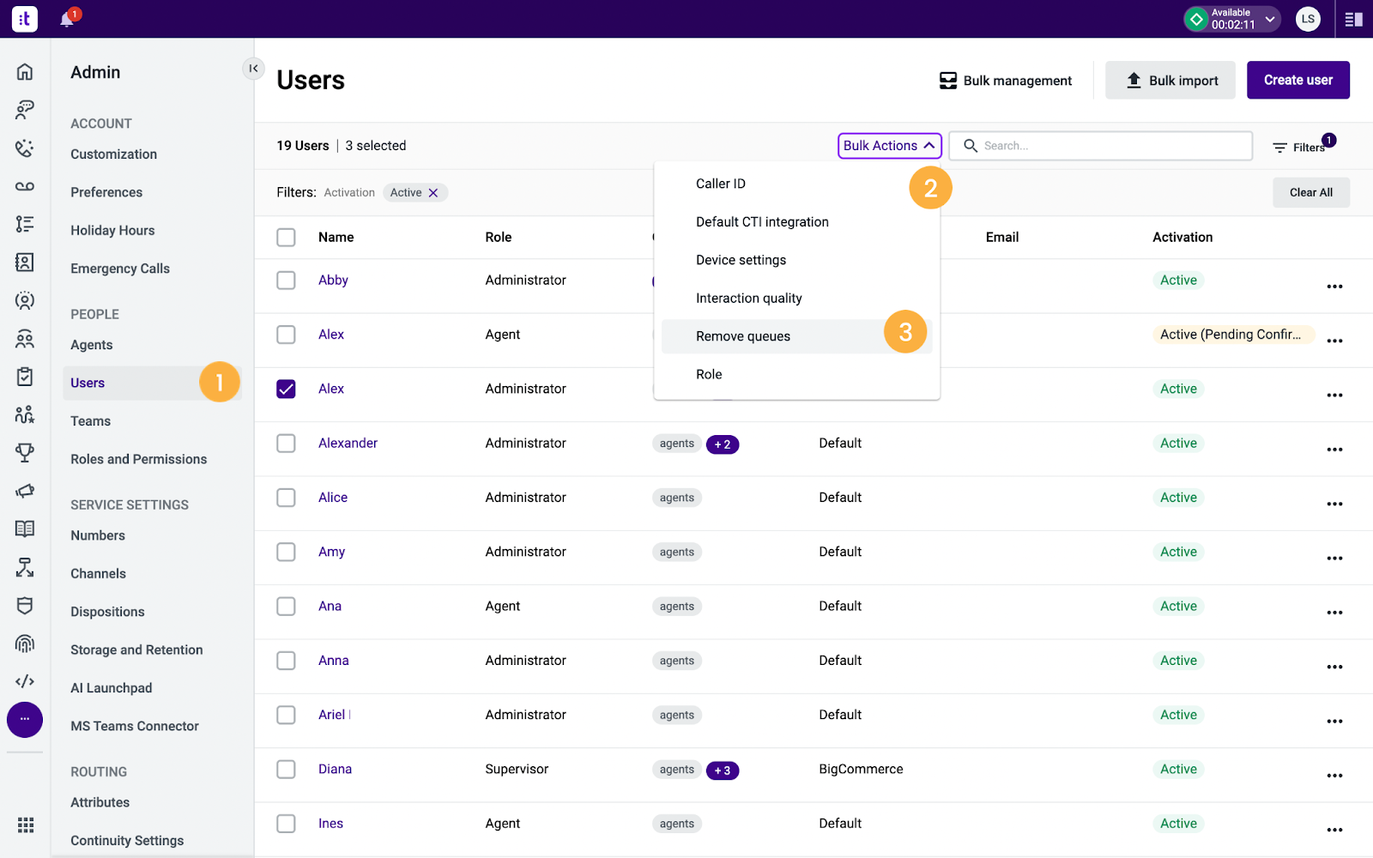
Task: Open the Home icon in the sidebar
Action: coord(25,71)
